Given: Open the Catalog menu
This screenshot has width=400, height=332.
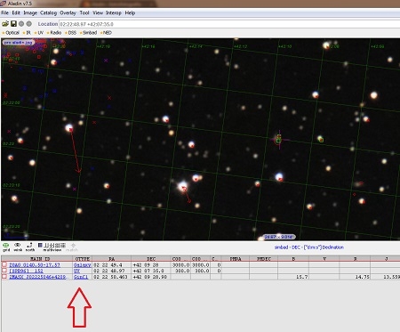Looking at the screenshot, I should click(x=48, y=12).
